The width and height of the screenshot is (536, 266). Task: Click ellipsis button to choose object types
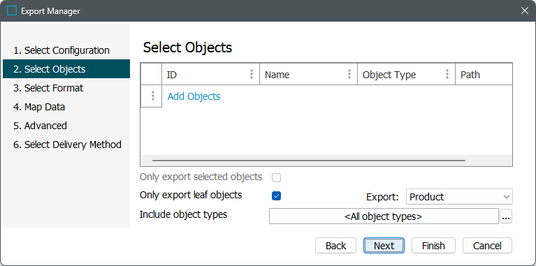tap(506, 216)
